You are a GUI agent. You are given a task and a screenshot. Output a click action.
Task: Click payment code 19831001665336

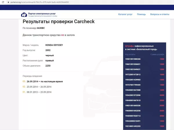point(133,106)
